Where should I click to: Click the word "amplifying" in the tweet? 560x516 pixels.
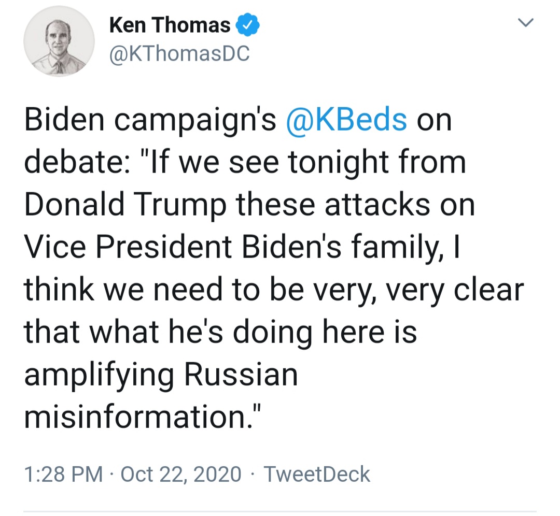[99, 375]
